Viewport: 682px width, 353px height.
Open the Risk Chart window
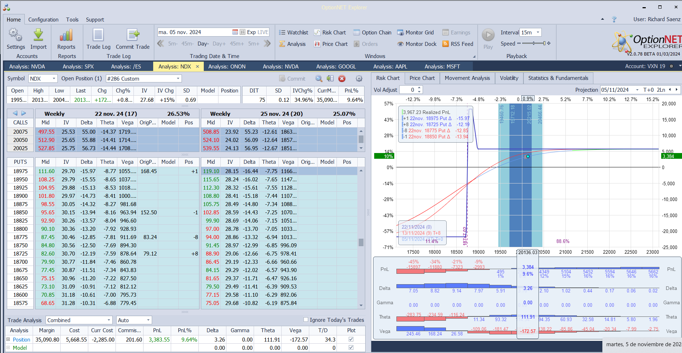point(330,32)
